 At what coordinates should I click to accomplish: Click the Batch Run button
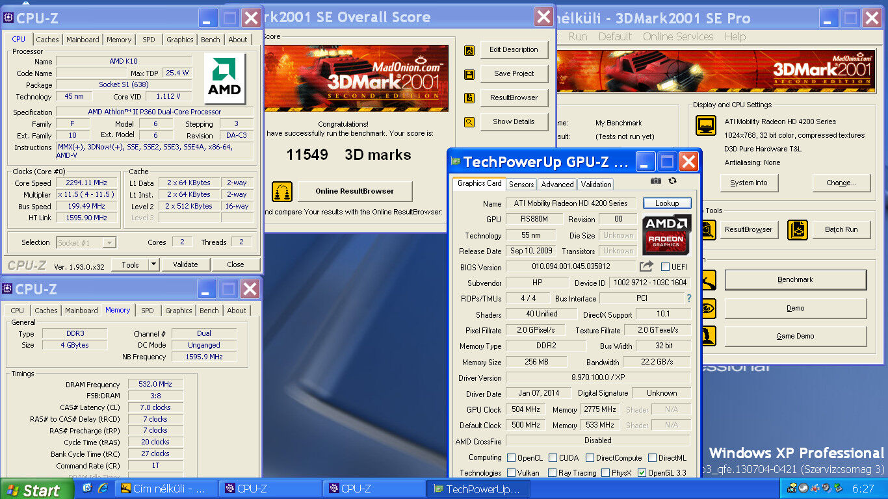(841, 230)
